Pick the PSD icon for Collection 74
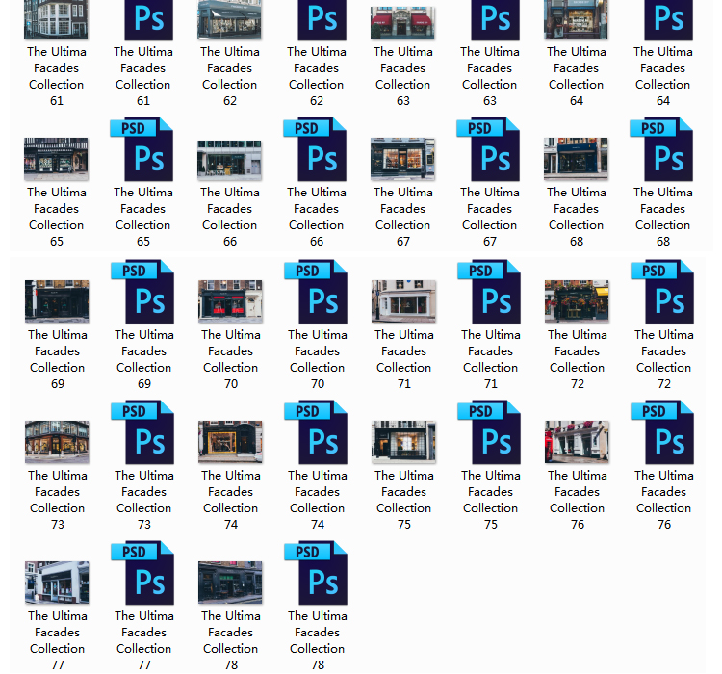Image resolution: width=722 pixels, height=674 pixels. click(317, 433)
